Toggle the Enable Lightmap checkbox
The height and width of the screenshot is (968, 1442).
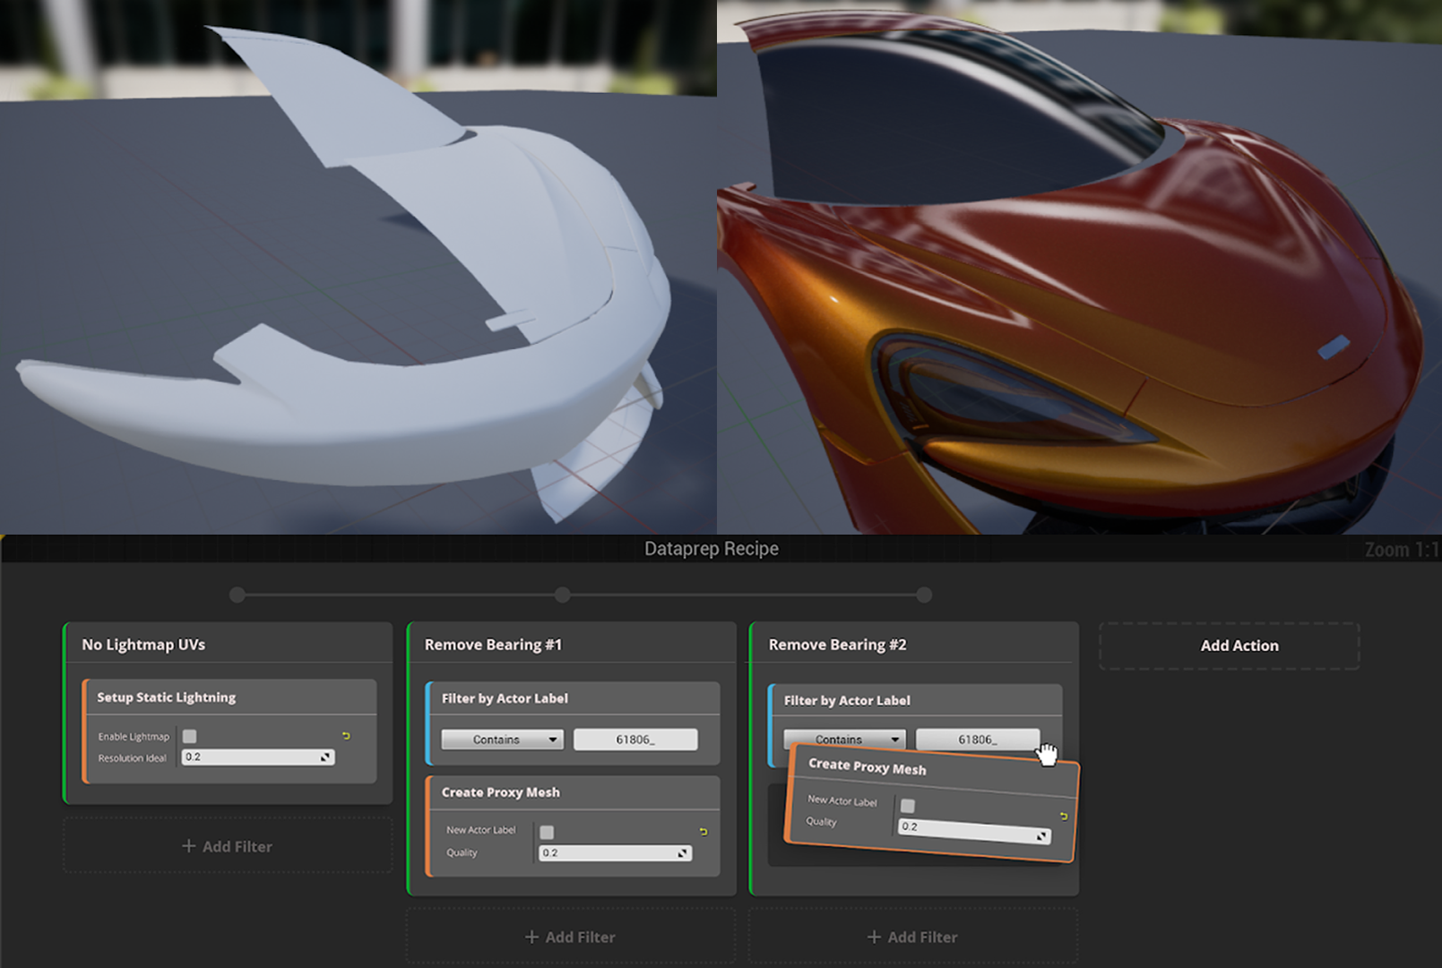tap(189, 736)
